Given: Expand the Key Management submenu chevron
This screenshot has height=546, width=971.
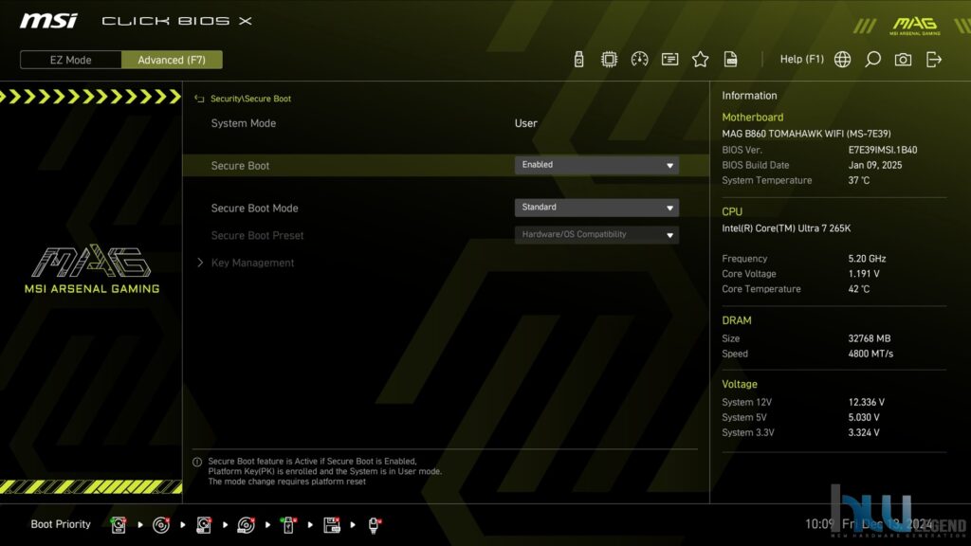Looking at the screenshot, I should click(200, 263).
